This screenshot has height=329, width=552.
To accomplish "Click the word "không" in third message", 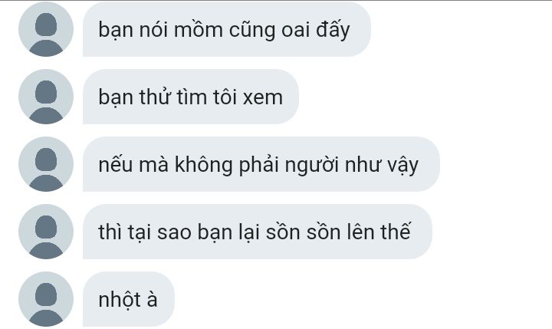I will click(203, 164).
